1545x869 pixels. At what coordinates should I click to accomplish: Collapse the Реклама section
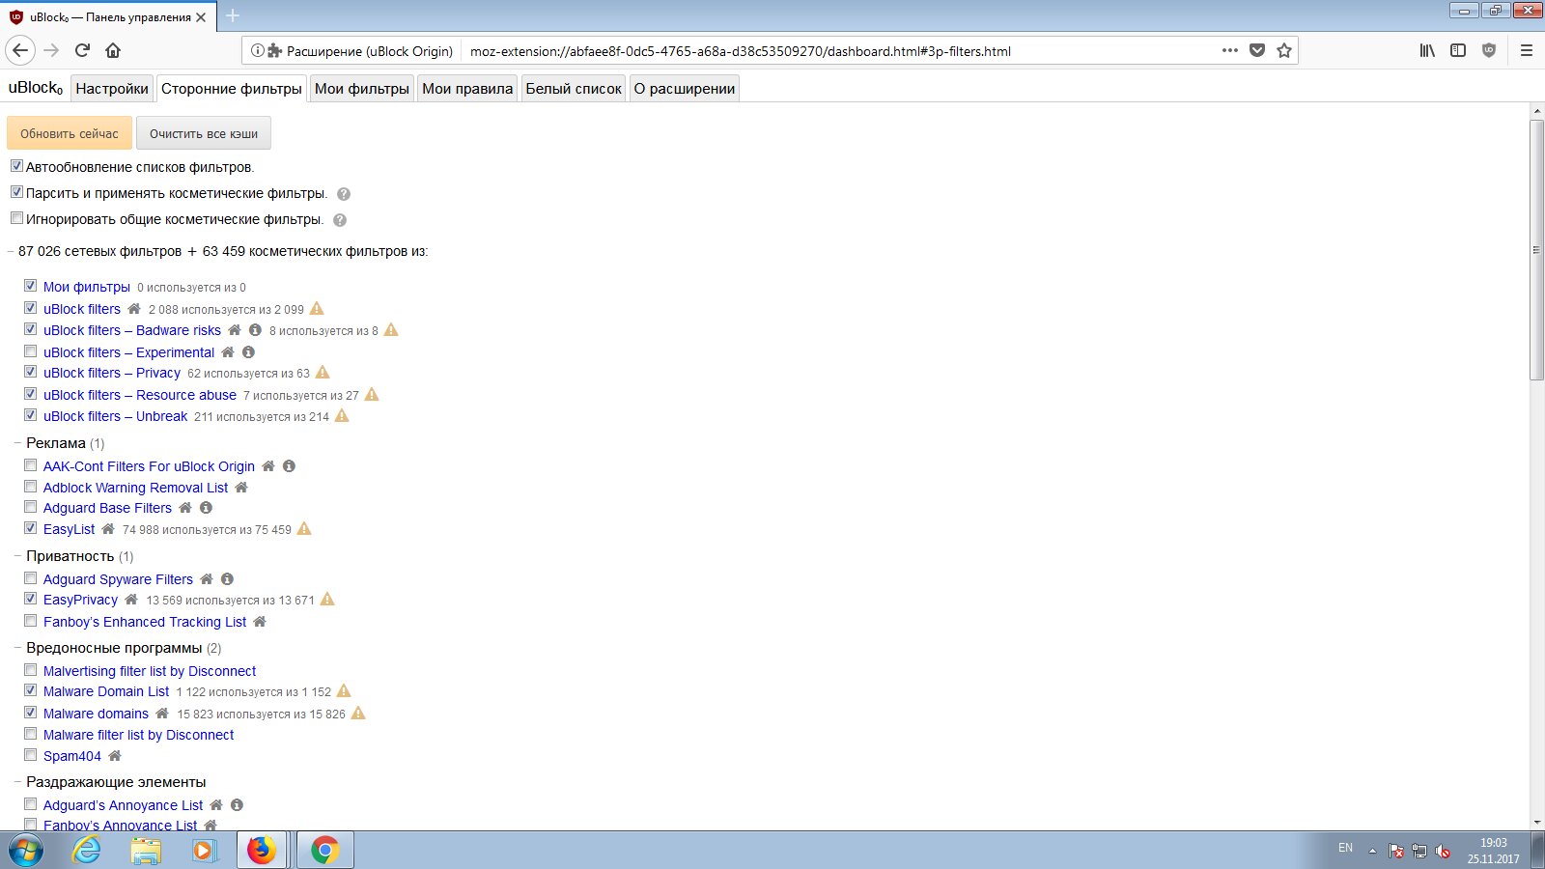click(x=17, y=443)
